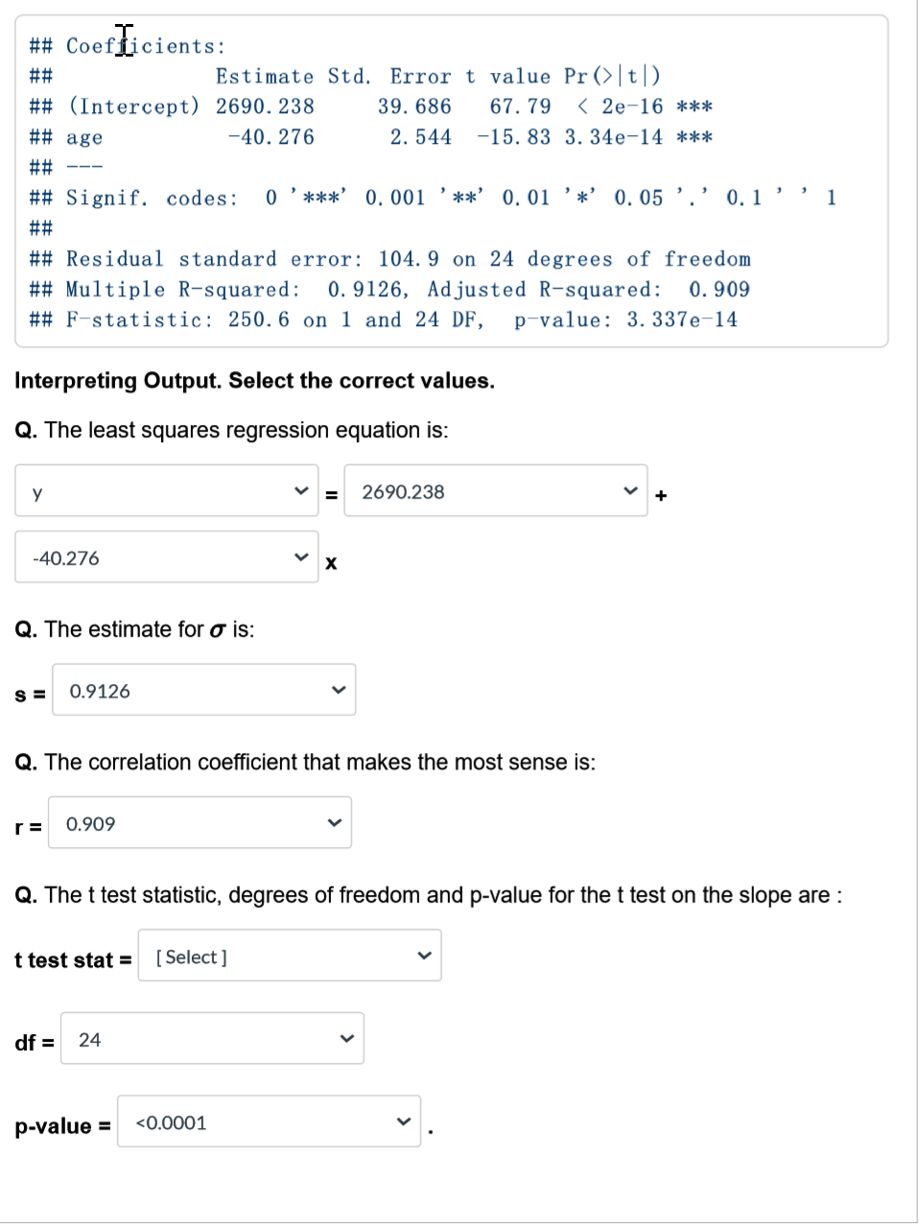The image size is (919, 1225).
Task: Open the df dropdown showing 24
Action: pyautogui.click(x=212, y=1037)
